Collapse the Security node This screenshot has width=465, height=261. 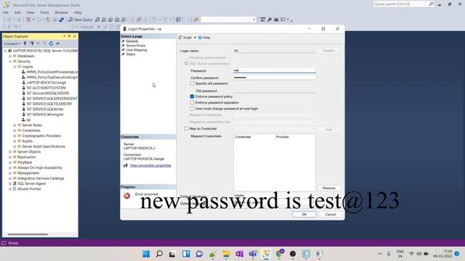click(10, 61)
